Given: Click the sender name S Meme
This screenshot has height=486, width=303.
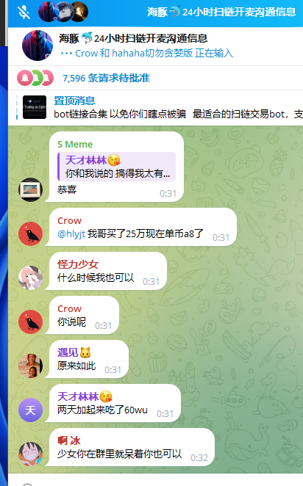Looking at the screenshot, I should click(75, 145).
